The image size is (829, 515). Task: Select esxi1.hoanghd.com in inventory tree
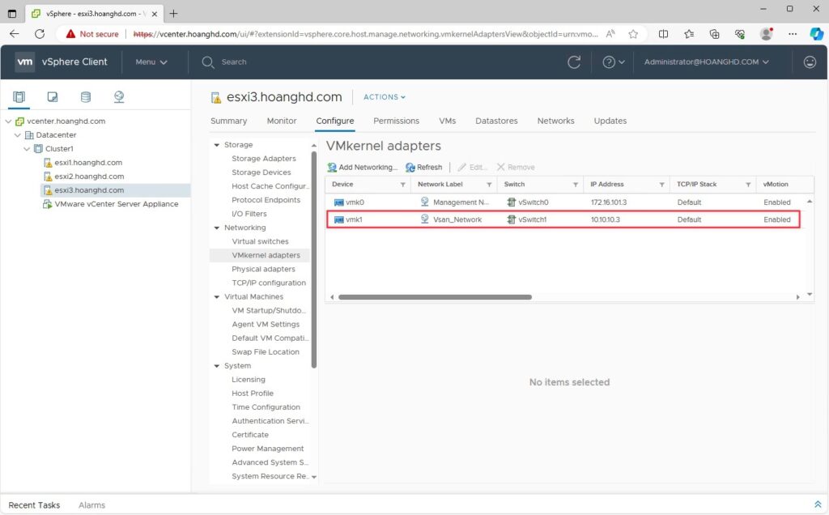pos(88,162)
